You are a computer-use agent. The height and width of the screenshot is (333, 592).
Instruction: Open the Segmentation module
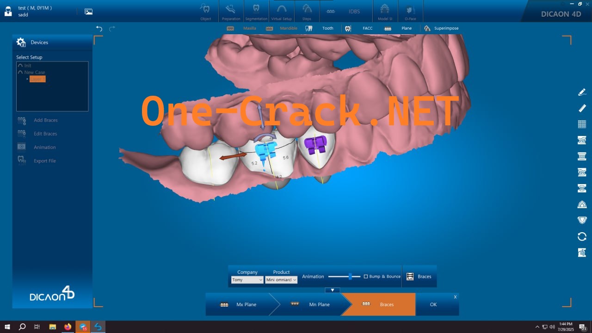tap(256, 11)
